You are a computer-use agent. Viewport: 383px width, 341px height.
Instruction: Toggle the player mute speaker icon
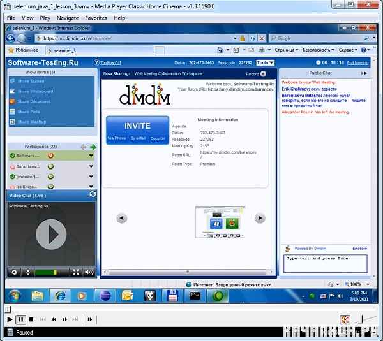[345, 319]
